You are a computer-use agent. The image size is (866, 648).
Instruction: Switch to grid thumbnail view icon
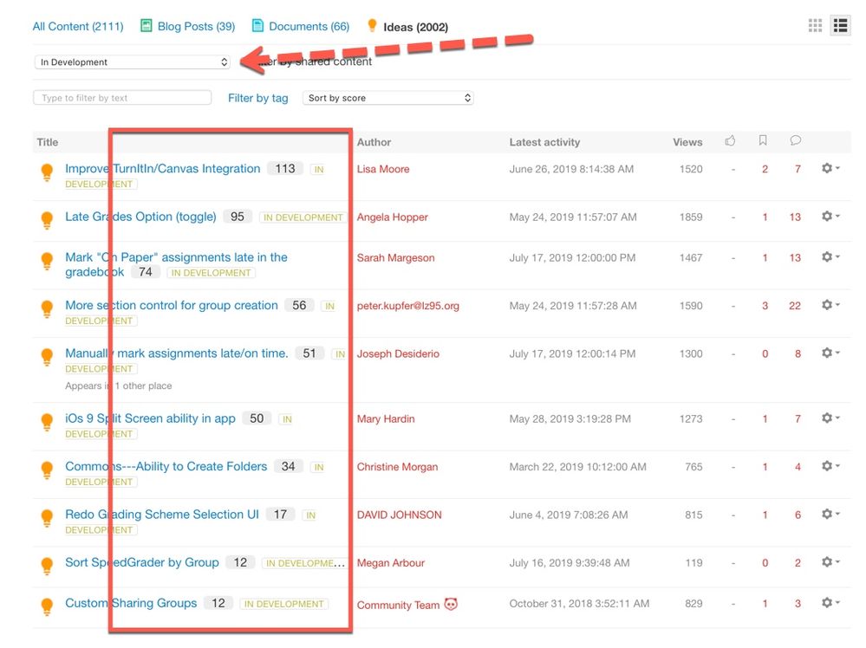coord(815,26)
